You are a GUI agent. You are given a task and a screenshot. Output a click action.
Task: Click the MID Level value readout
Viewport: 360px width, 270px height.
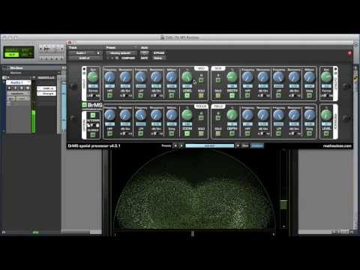point(187,86)
